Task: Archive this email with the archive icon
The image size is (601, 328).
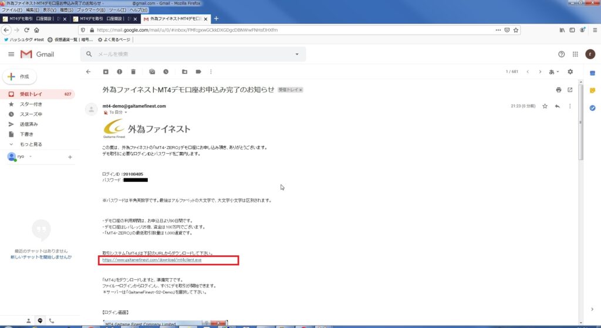Action: [x=106, y=72]
